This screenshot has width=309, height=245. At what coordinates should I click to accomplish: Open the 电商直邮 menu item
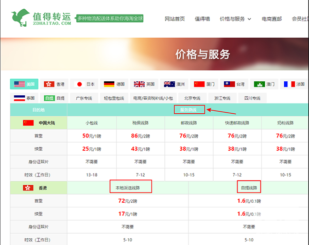point(271,19)
